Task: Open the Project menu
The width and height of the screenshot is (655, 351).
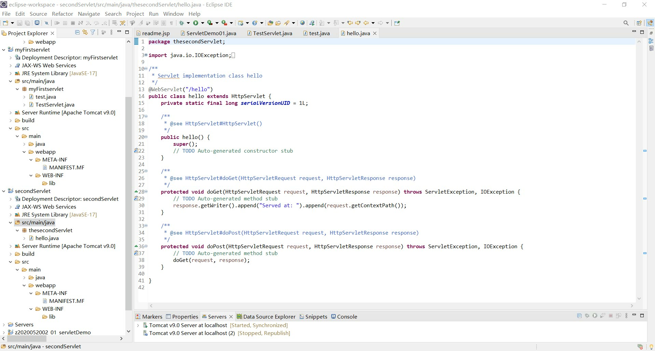Action: (x=135, y=14)
